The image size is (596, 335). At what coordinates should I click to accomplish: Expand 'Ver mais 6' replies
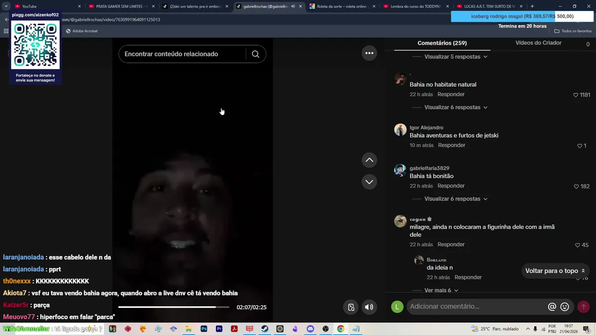click(441, 290)
